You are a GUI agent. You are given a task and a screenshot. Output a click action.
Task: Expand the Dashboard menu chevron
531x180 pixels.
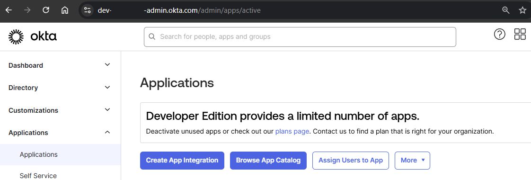coord(107,65)
